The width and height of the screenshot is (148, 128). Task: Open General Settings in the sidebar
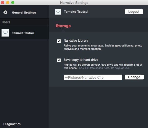click(24, 13)
